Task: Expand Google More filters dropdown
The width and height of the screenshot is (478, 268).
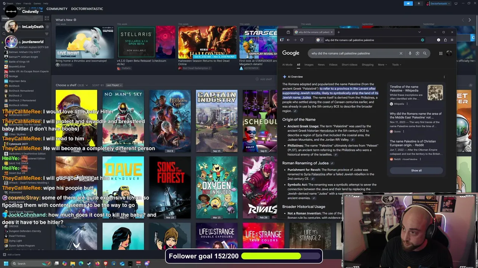Action: 382,65
